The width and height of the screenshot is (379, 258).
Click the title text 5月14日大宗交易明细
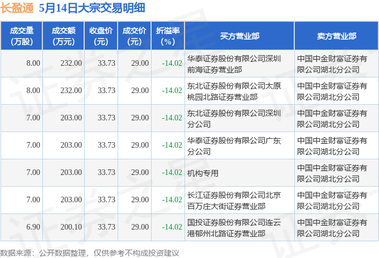coord(92,8)
